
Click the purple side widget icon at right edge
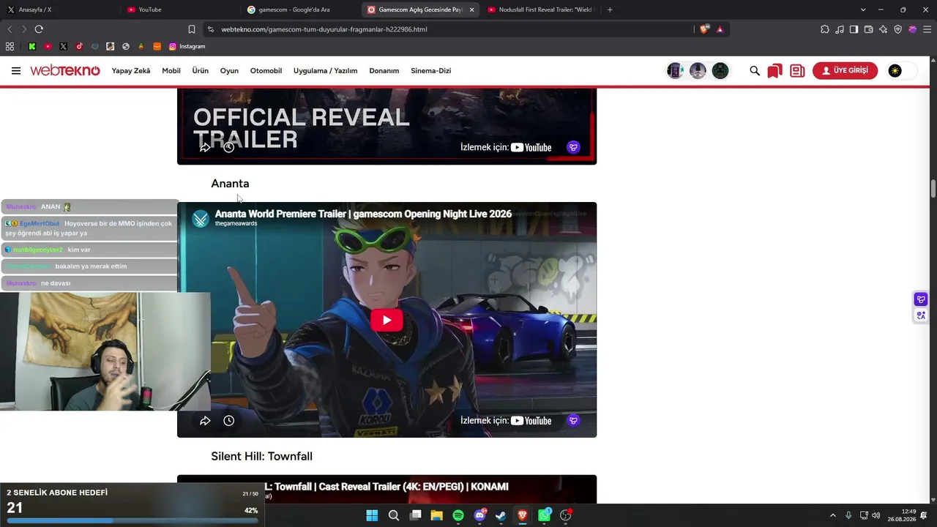(x=921, y=299)
